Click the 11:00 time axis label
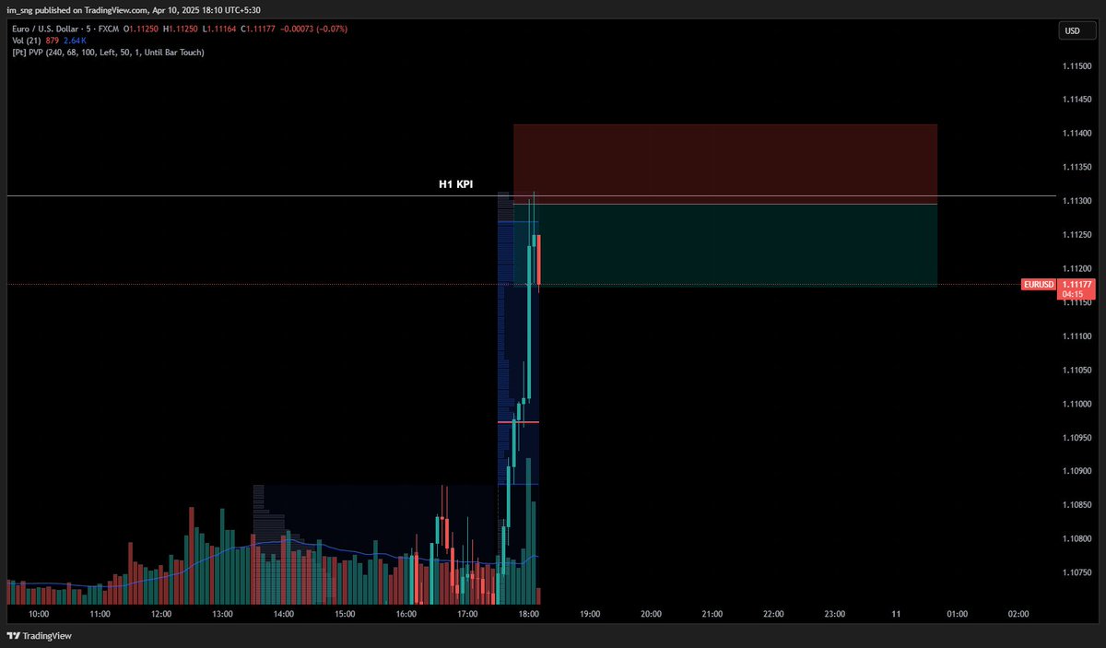The width and height of the screenshot is (1106, 648). pos(100,614)
